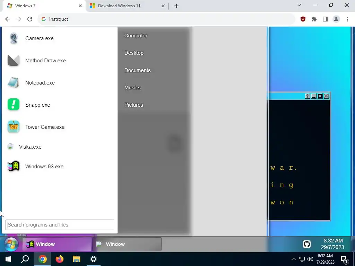Select the gray Window taskbar button
The image size is (355, 266).
(127, 244)
